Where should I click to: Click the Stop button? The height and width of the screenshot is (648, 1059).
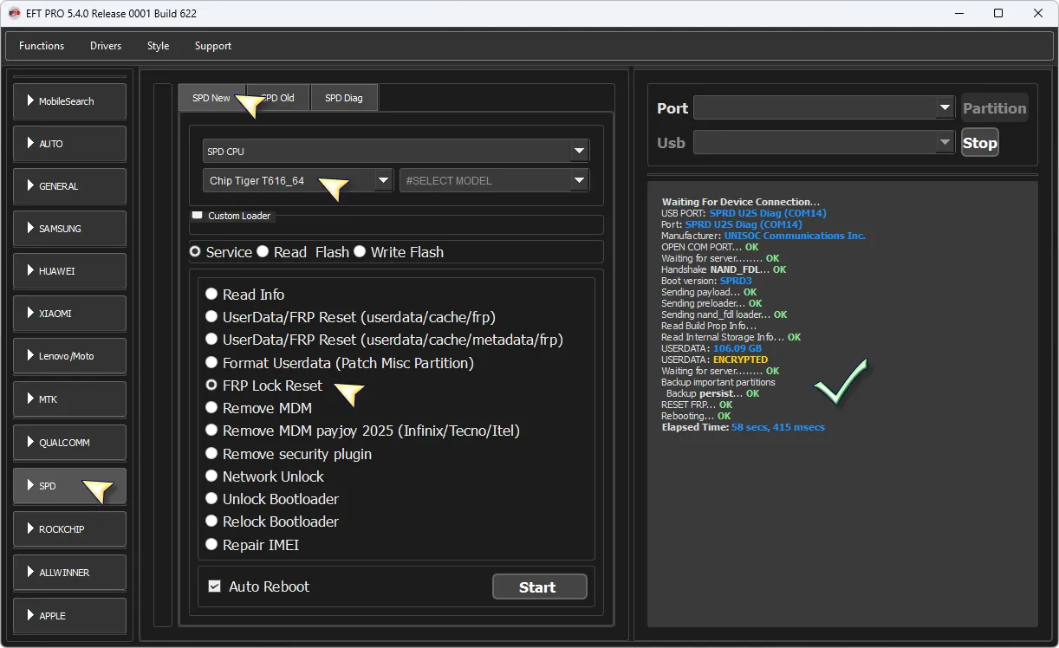point(979,143)
